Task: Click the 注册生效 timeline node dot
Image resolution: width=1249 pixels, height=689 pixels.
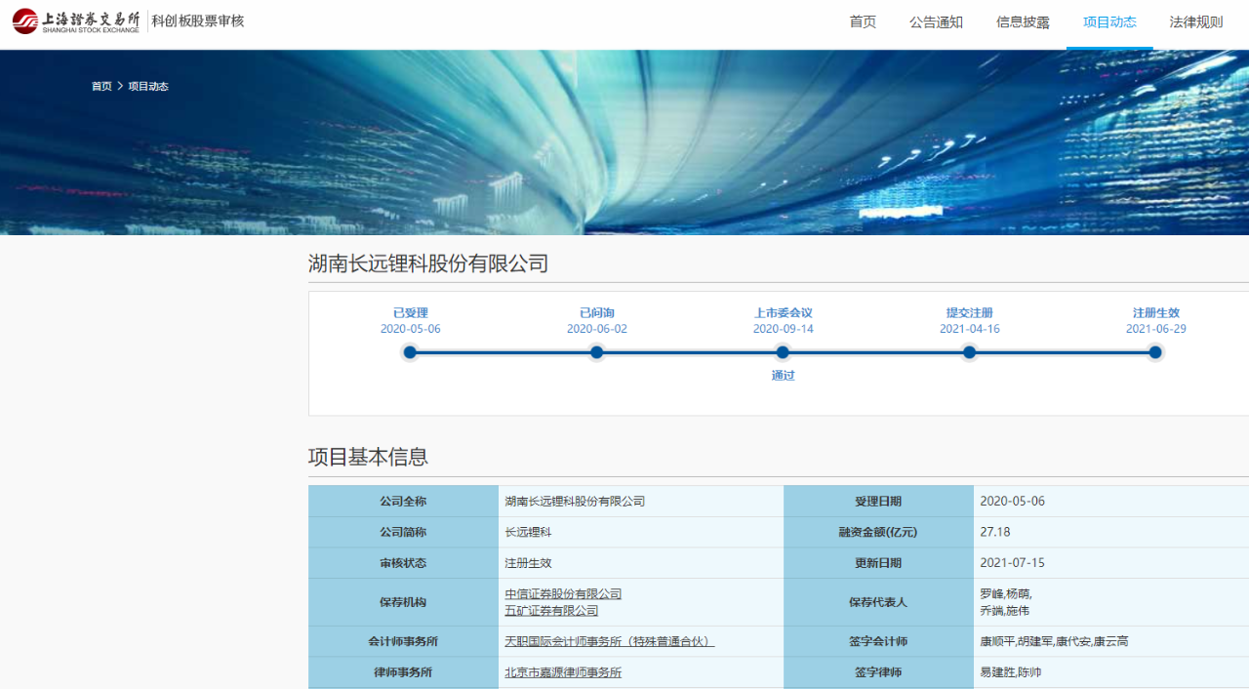Action: pyautogui.click(x=1155, y=352)
